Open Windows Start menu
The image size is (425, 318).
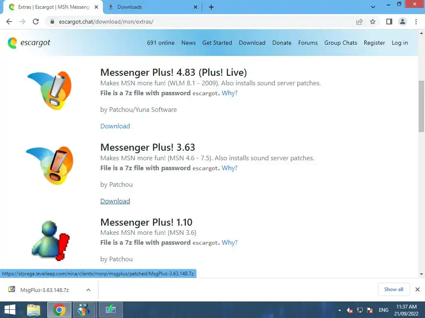point(10,310)
